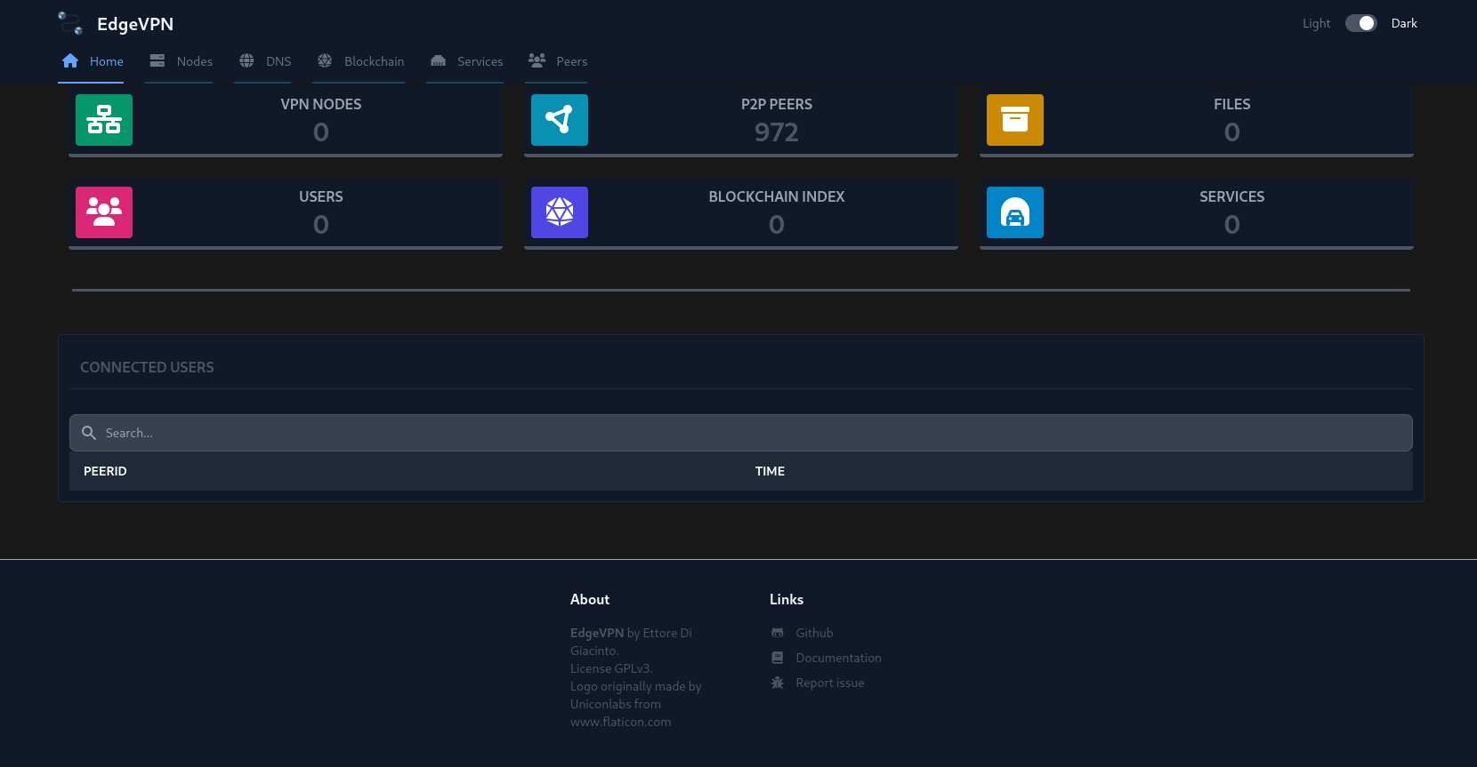Click the EdgeVPN title in header

[135, 24]
